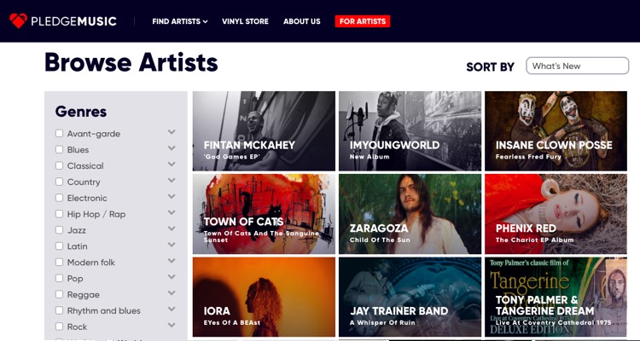
Task: Open the Fintan McKahey artist tile
Action: pyautogui.click(x=264, y=131)
